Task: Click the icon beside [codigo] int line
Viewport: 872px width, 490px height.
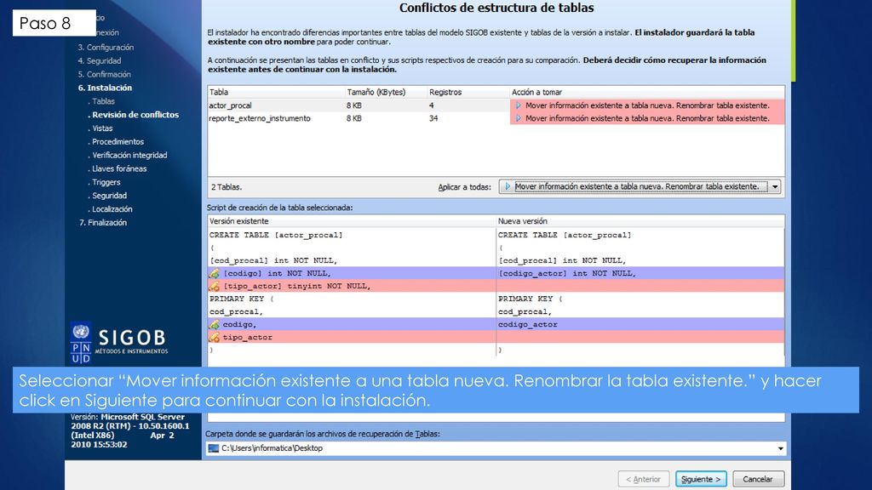Action: pos(214,273)
